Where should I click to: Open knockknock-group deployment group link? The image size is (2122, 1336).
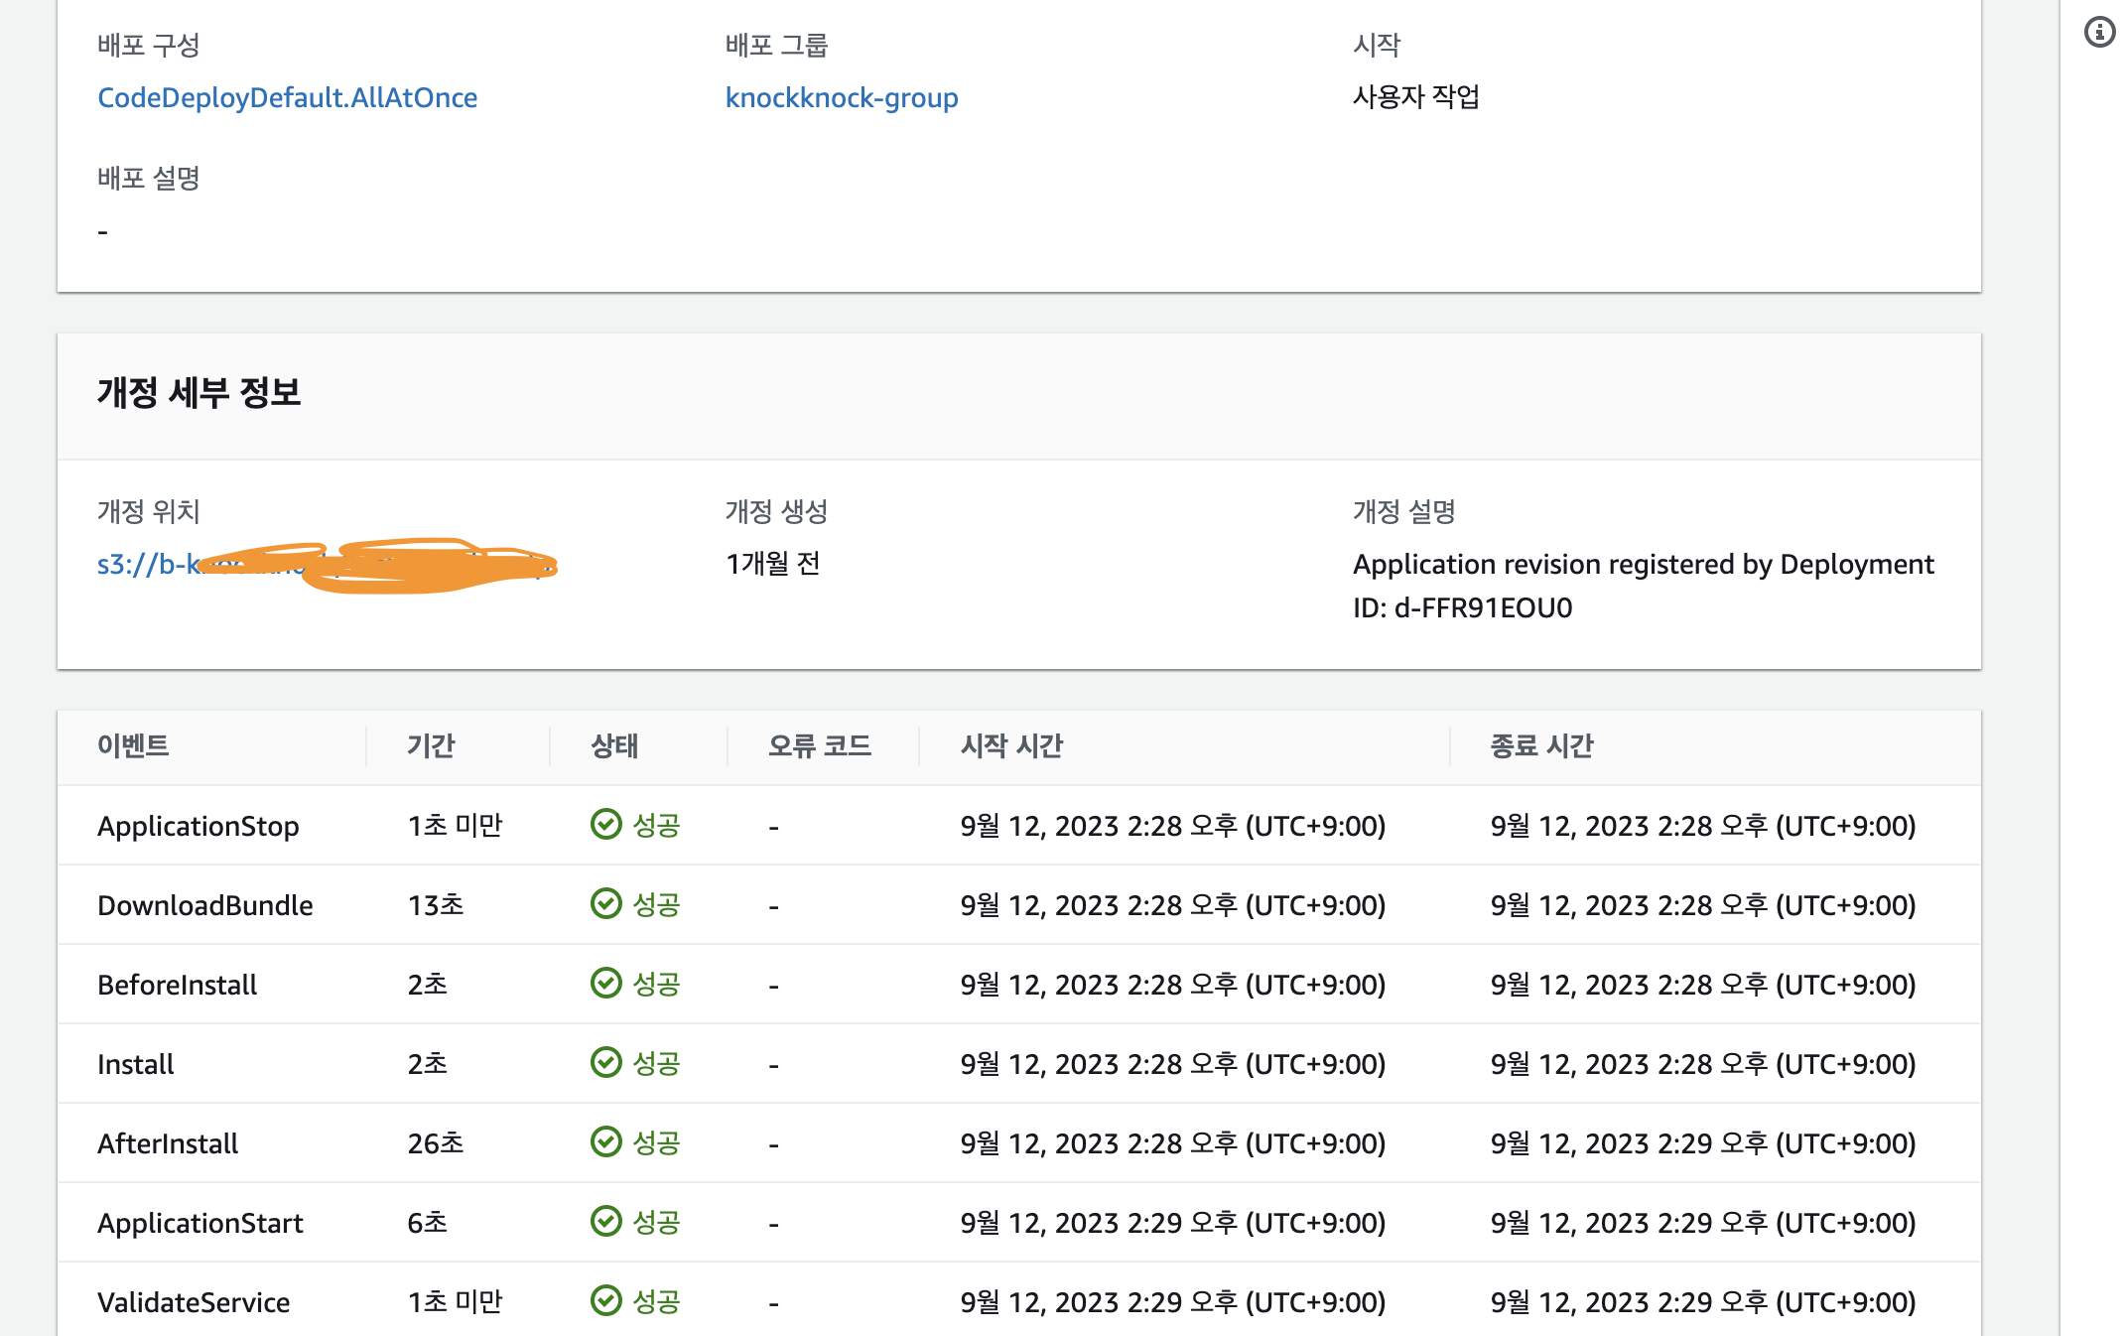click(841, 97)
